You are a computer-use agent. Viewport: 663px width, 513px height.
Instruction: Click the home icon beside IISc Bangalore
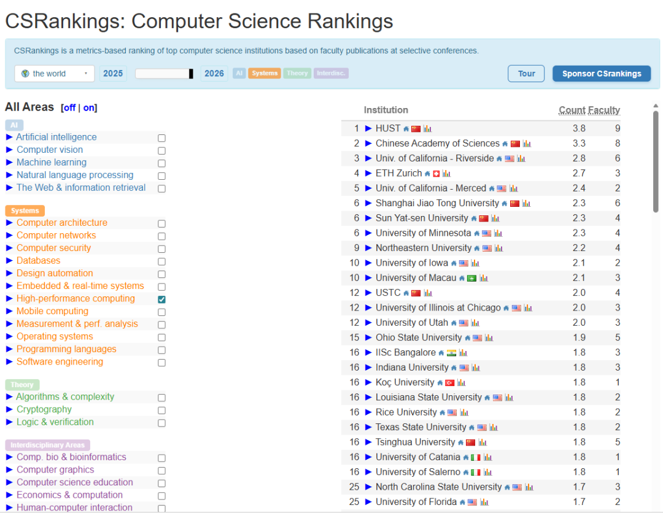[441, 353]
